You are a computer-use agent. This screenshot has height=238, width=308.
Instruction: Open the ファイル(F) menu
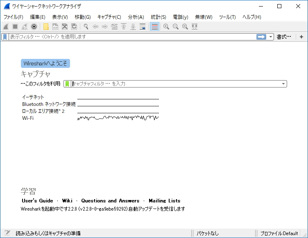(x=14, y=17)
